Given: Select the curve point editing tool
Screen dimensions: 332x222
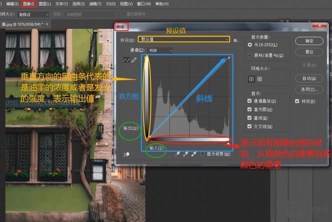Looking at the screenshot, I should click(x=126, y=60).
